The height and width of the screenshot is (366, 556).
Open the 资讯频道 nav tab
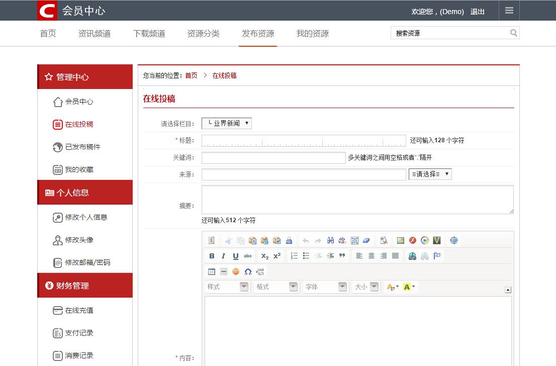click(x=95, y=34)
